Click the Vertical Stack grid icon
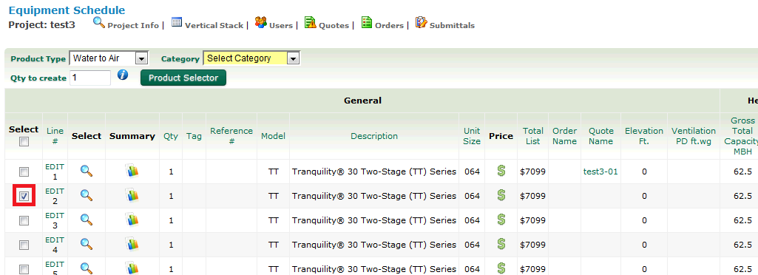This screenshot has height=275, width=758. [x=177, y=22]
